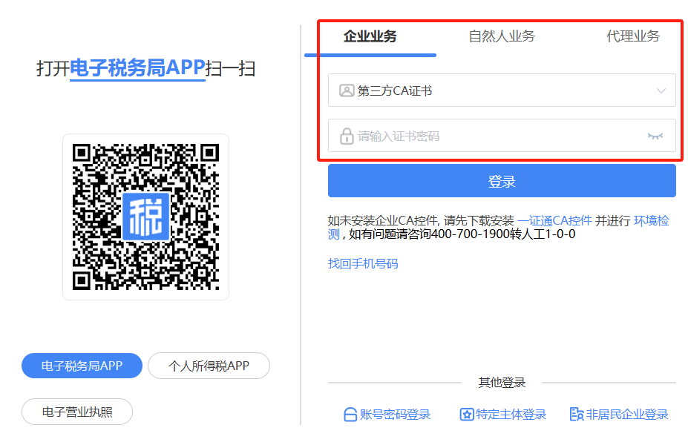Switch to the 自然人业务 tab
This screenshot has width=688, height=445.
pyautogui.click(x=502, y=36)
